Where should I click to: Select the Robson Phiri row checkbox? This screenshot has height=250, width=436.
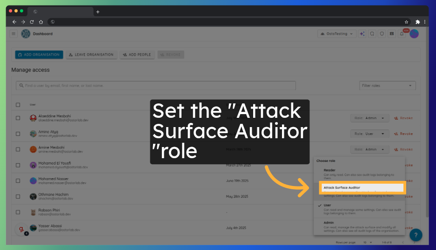point(18,212)
